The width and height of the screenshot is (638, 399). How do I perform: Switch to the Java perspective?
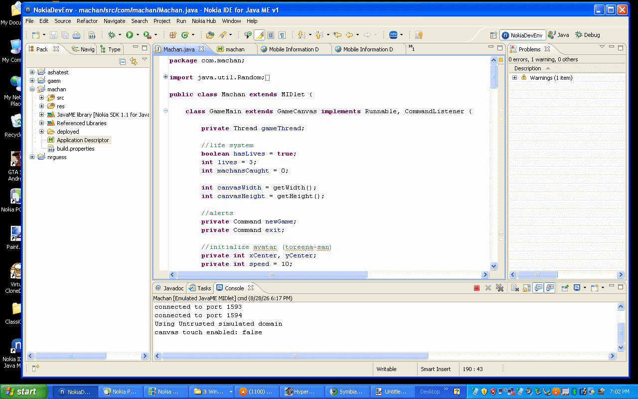click(558, 35)
